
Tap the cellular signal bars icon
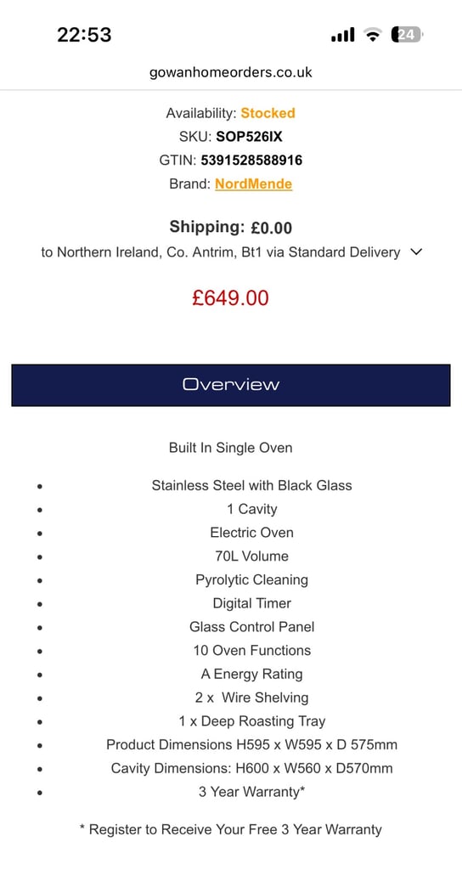pyautogui.click(x=343, y=36)
